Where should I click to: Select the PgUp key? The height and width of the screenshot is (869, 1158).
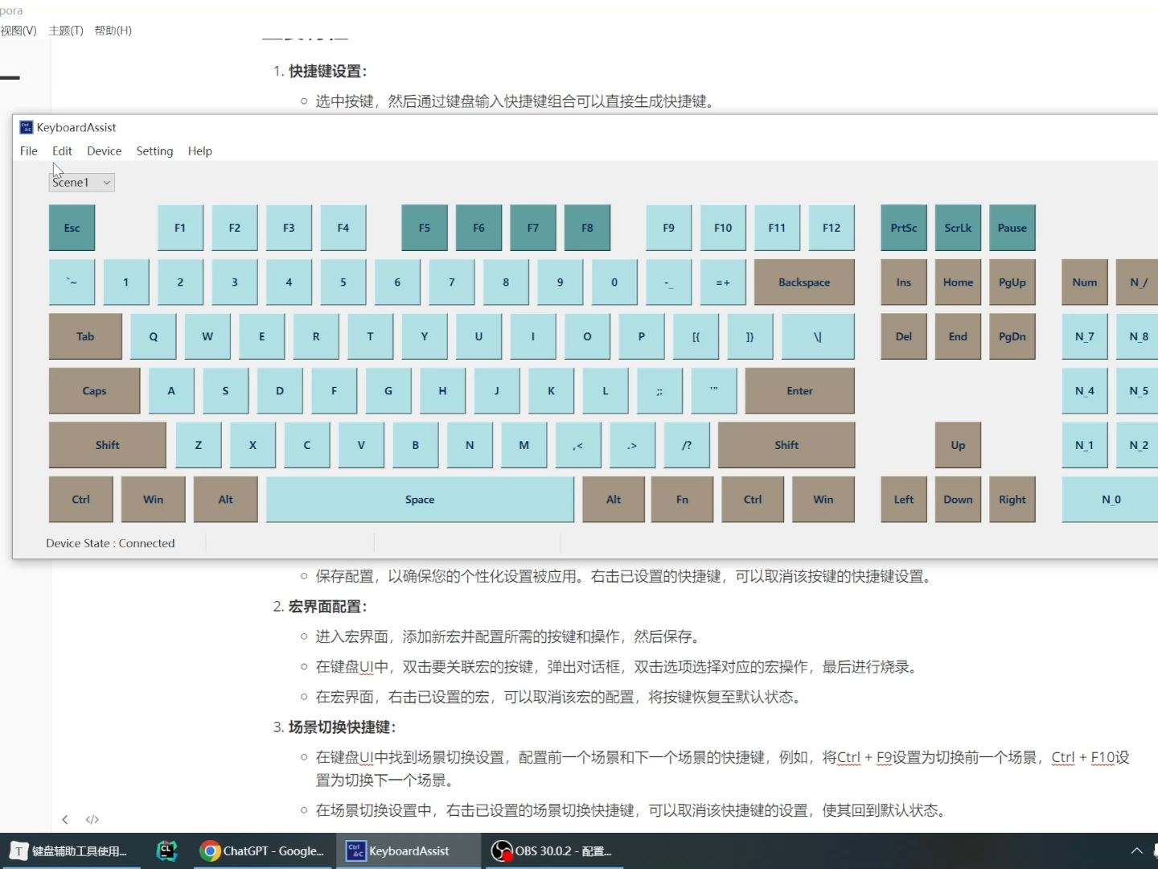(x=1012, y=282)
